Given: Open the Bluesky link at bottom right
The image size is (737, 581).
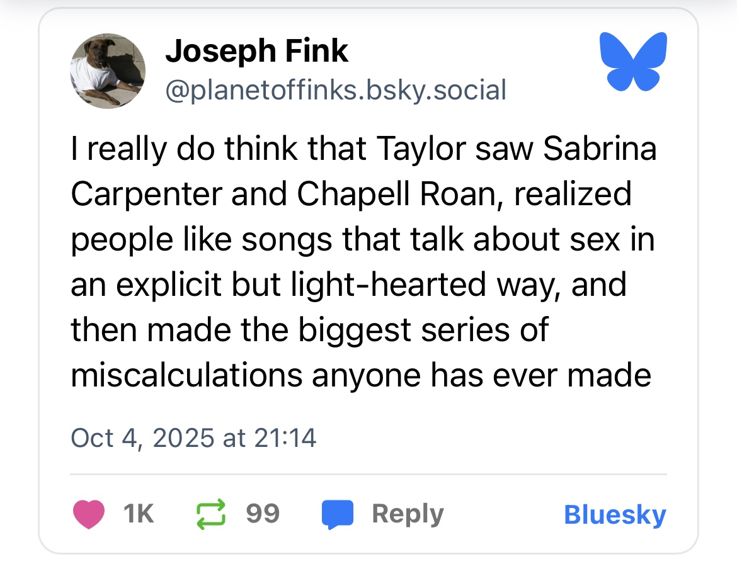Looking at the screenshot, I should [615, 514].
